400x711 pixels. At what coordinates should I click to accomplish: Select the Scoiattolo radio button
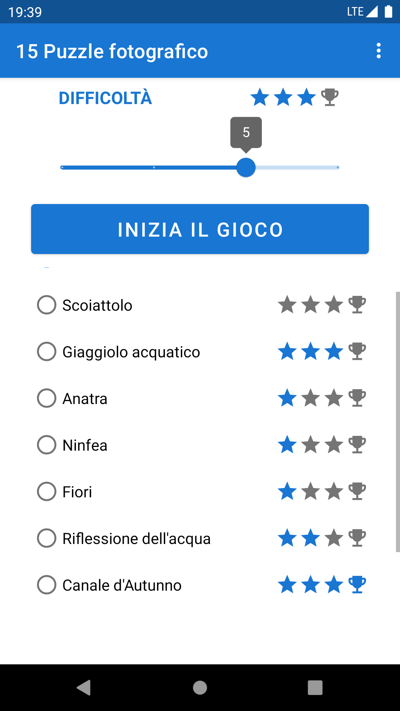(x=47, y=305)
